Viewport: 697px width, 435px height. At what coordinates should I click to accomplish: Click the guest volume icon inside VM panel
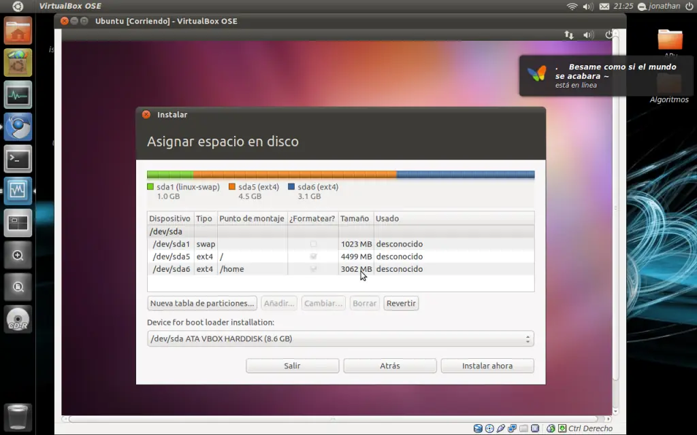click(589, 35)
